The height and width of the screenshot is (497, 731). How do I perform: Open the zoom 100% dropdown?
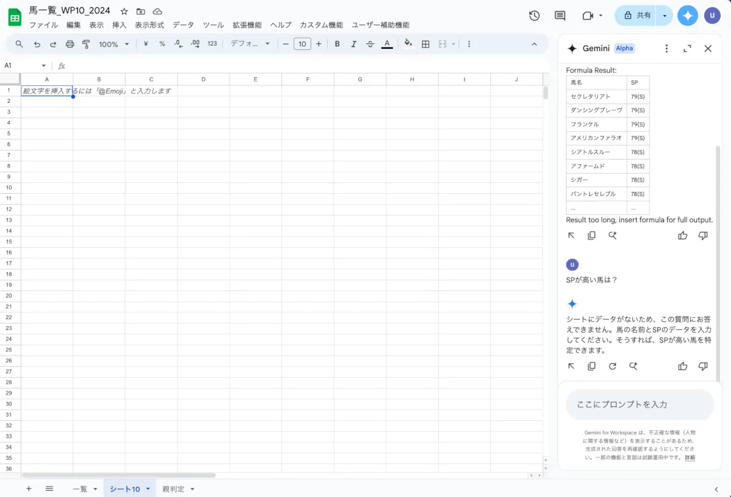[114, 44]
